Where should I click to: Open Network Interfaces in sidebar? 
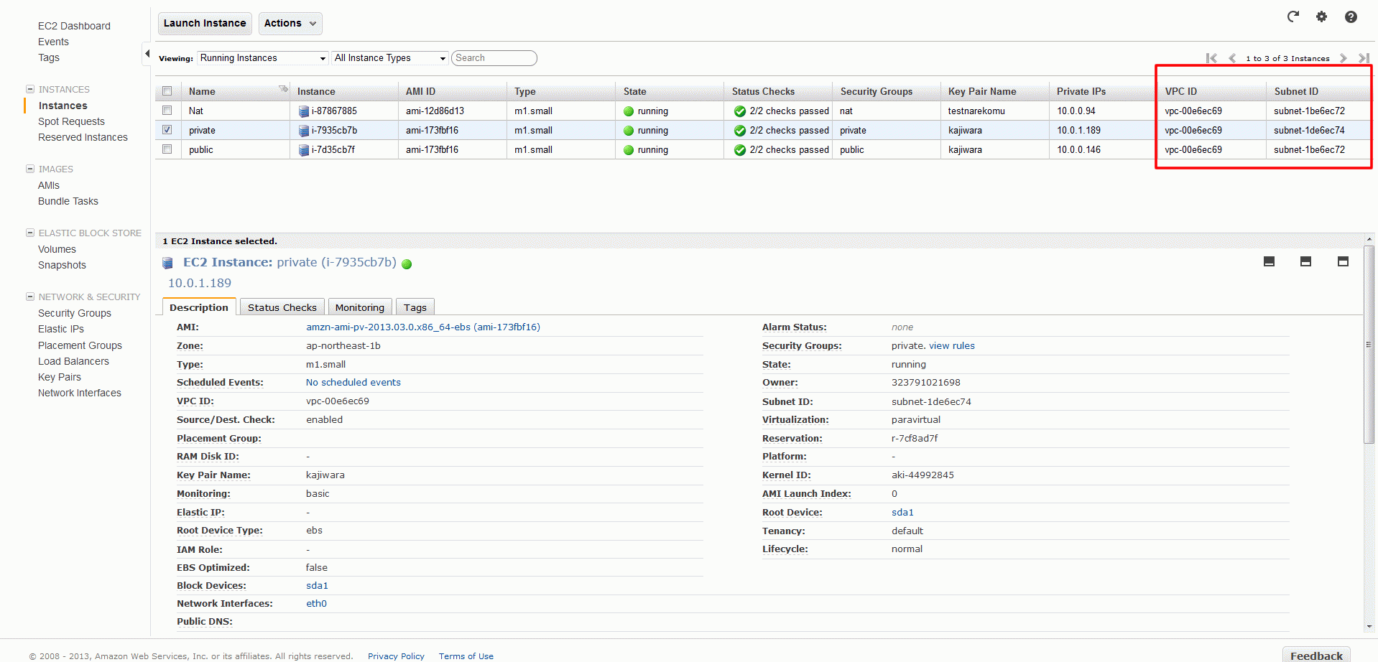(x=80, y=393)
